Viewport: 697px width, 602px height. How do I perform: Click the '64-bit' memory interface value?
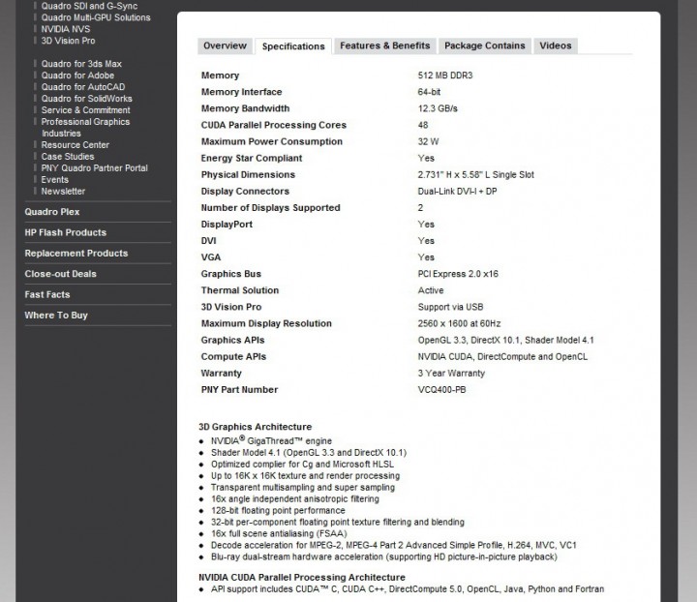pos(429,92)
